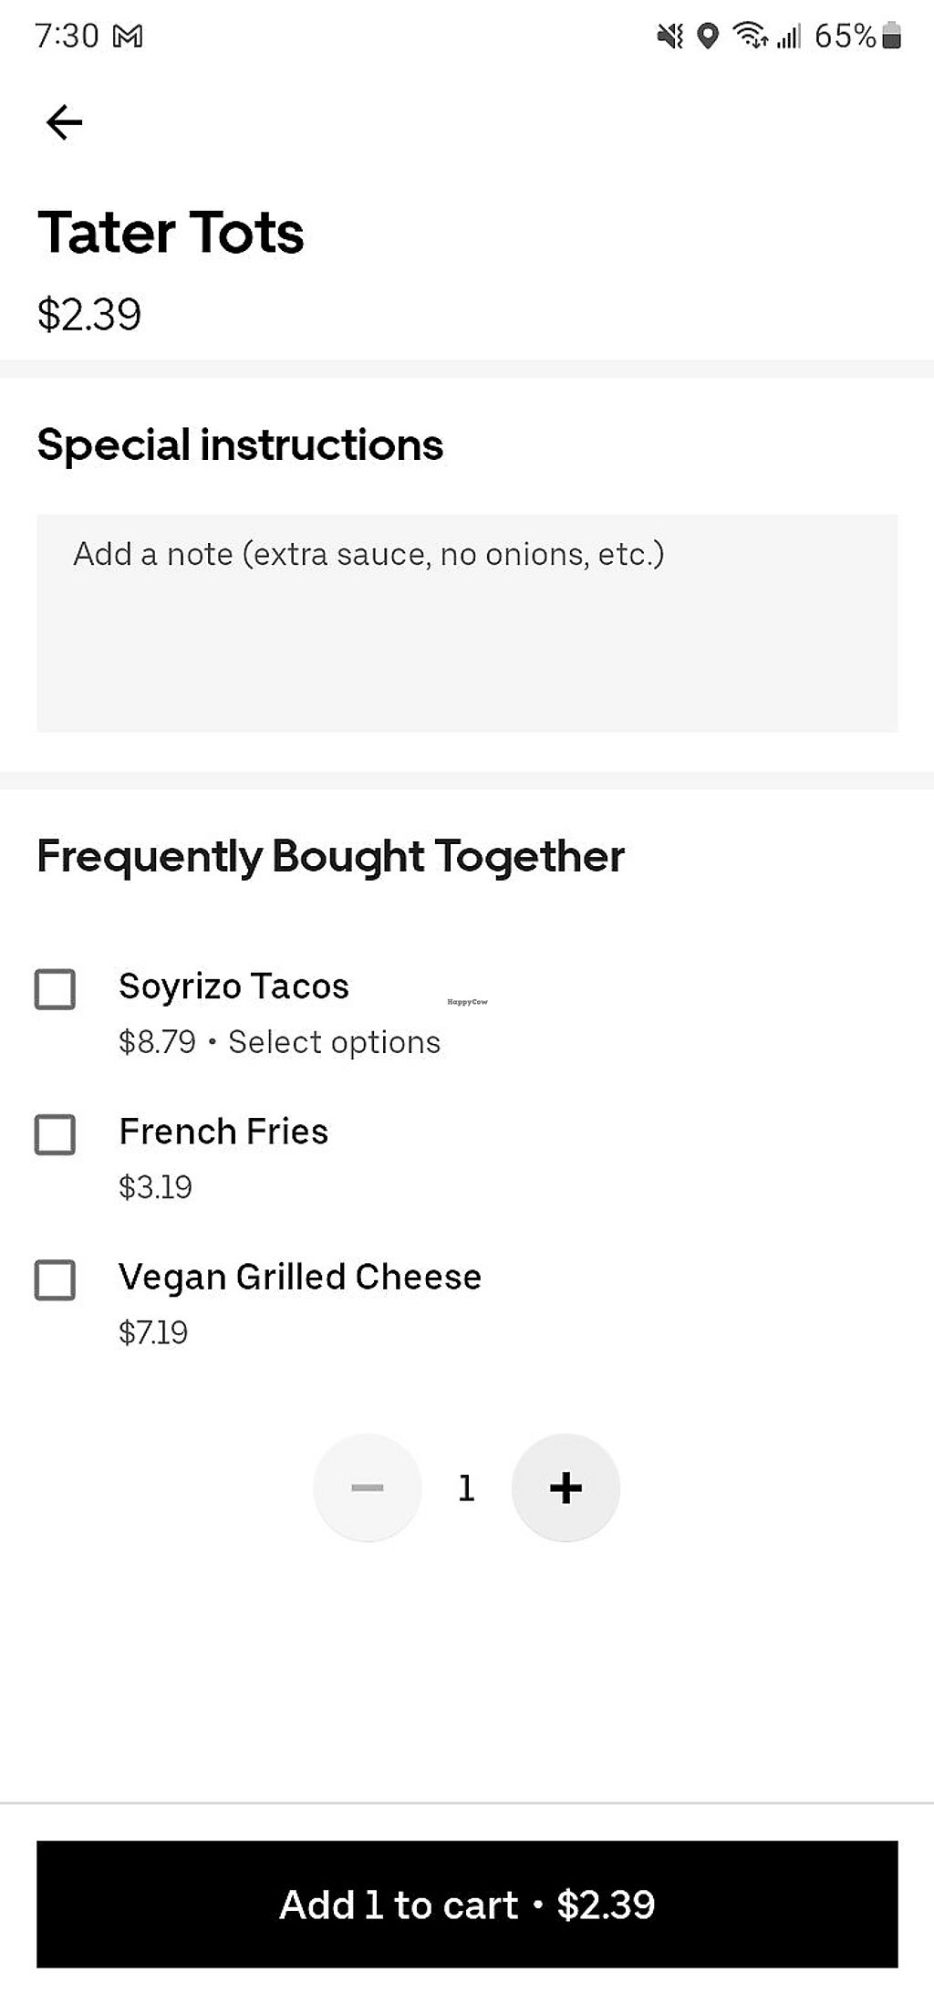Tap Select options under Soyrizo Tacos
934x2004 pixels.
click(x=334, y=1042)
